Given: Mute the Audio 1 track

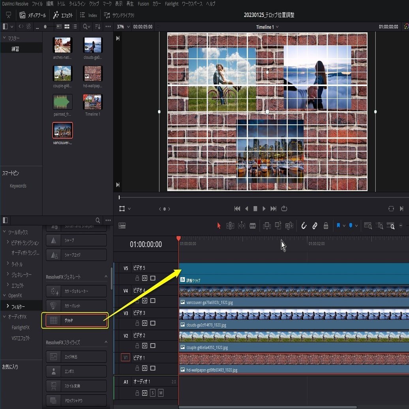Looking at the screenshot, I should [161, 393].
